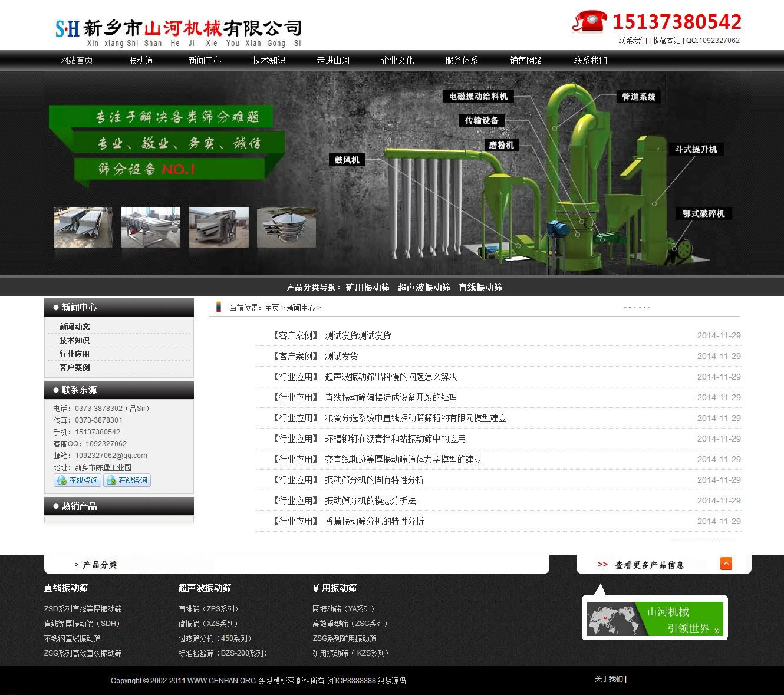Screen dimensions: 784x695
Task: Open article 超声波振动筛出料慢的问题怎么解决
Action: (x=391, y=377)
